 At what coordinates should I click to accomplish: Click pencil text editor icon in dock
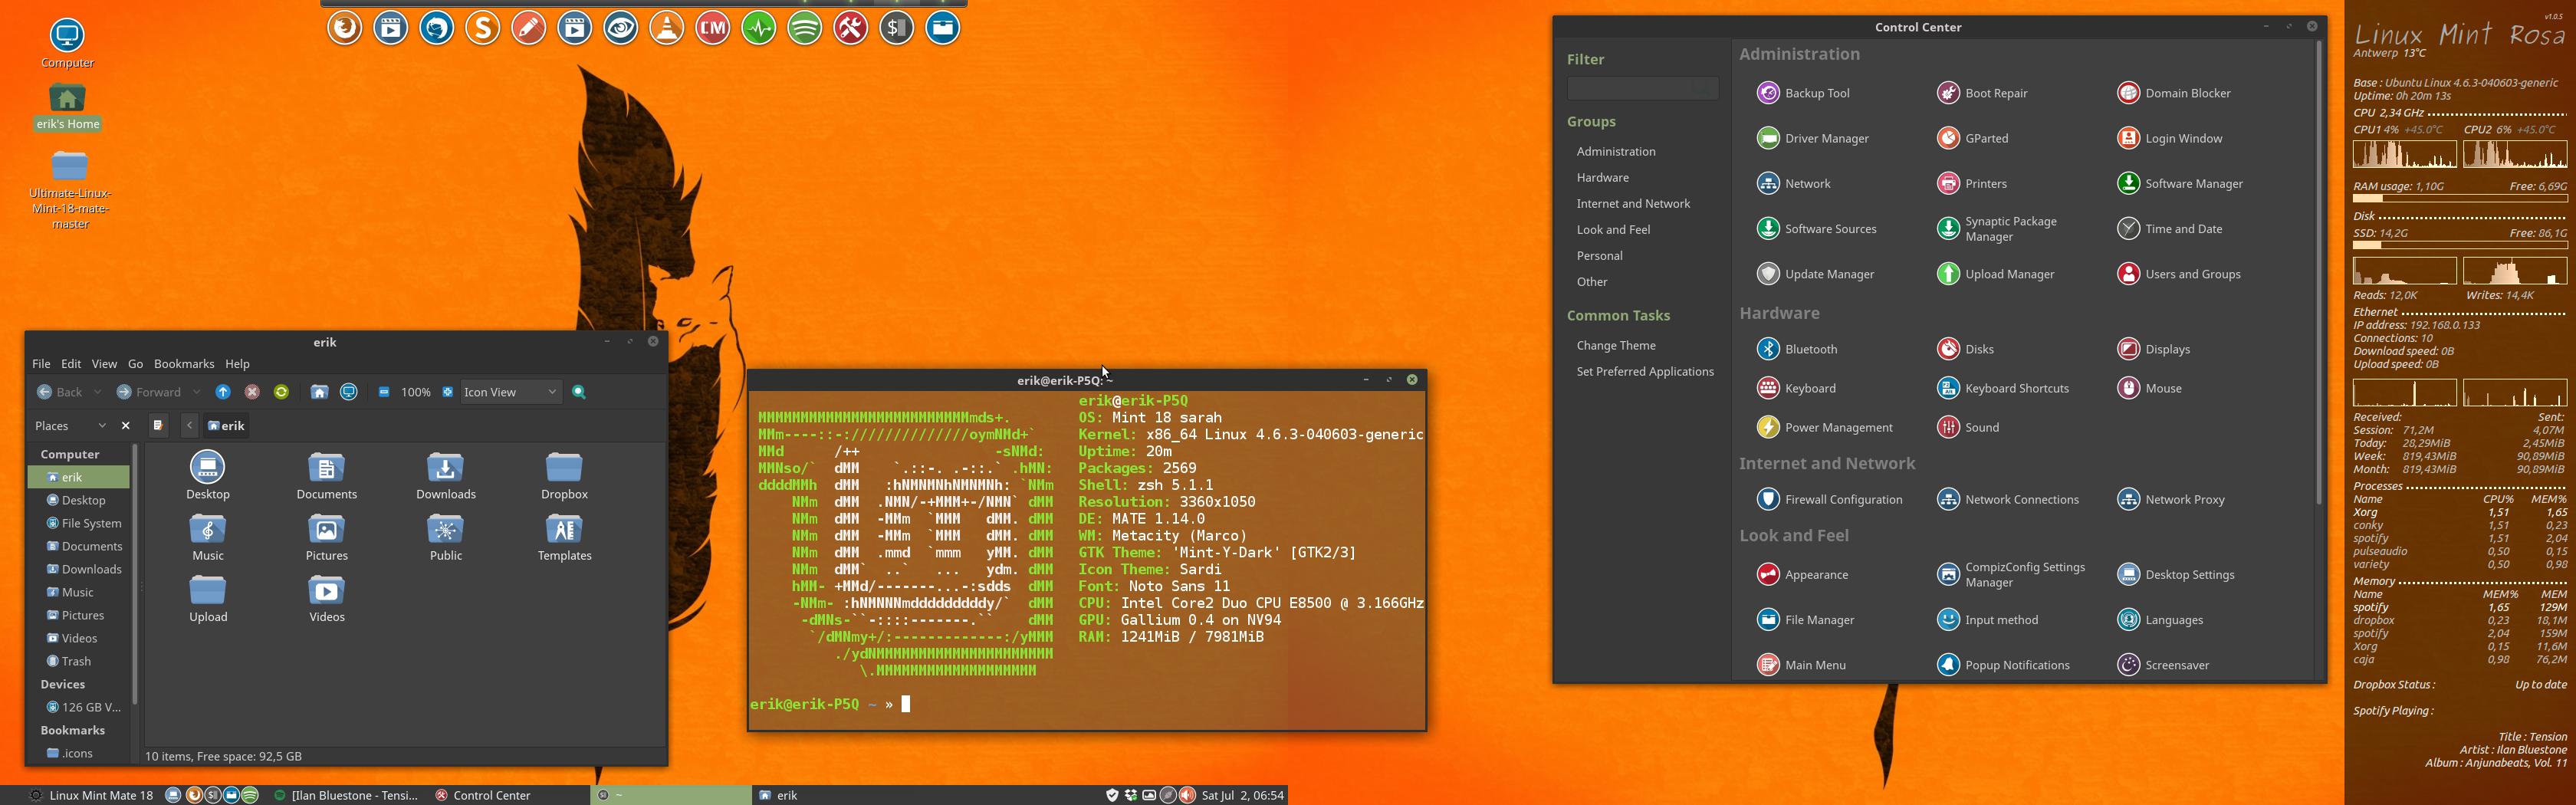point(529,28)
